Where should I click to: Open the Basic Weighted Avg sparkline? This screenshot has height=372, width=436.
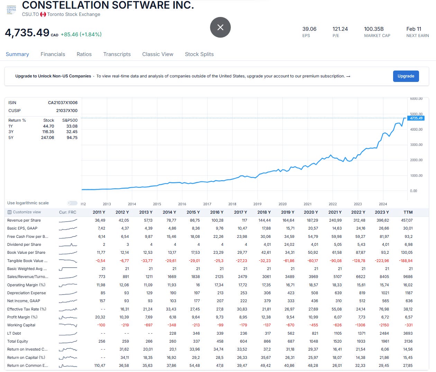tap(68, 269)
